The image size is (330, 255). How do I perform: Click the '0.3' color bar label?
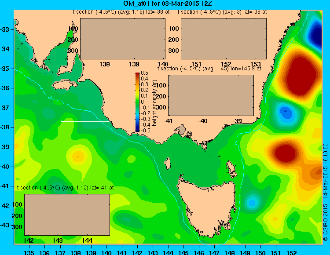tap(145, 84)
